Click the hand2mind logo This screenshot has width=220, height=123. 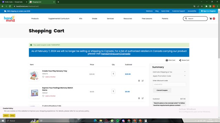(x=9, y=19)
